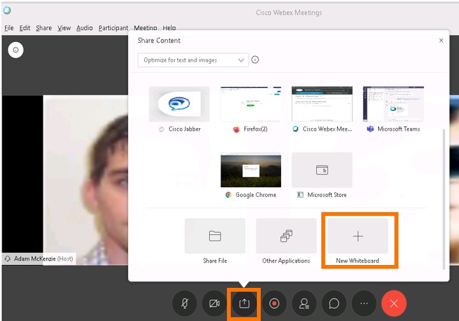This screenshot has height=321, width=459.
Task: Click the headset icon beside Adam McKenzie
Action: (8, 259)
